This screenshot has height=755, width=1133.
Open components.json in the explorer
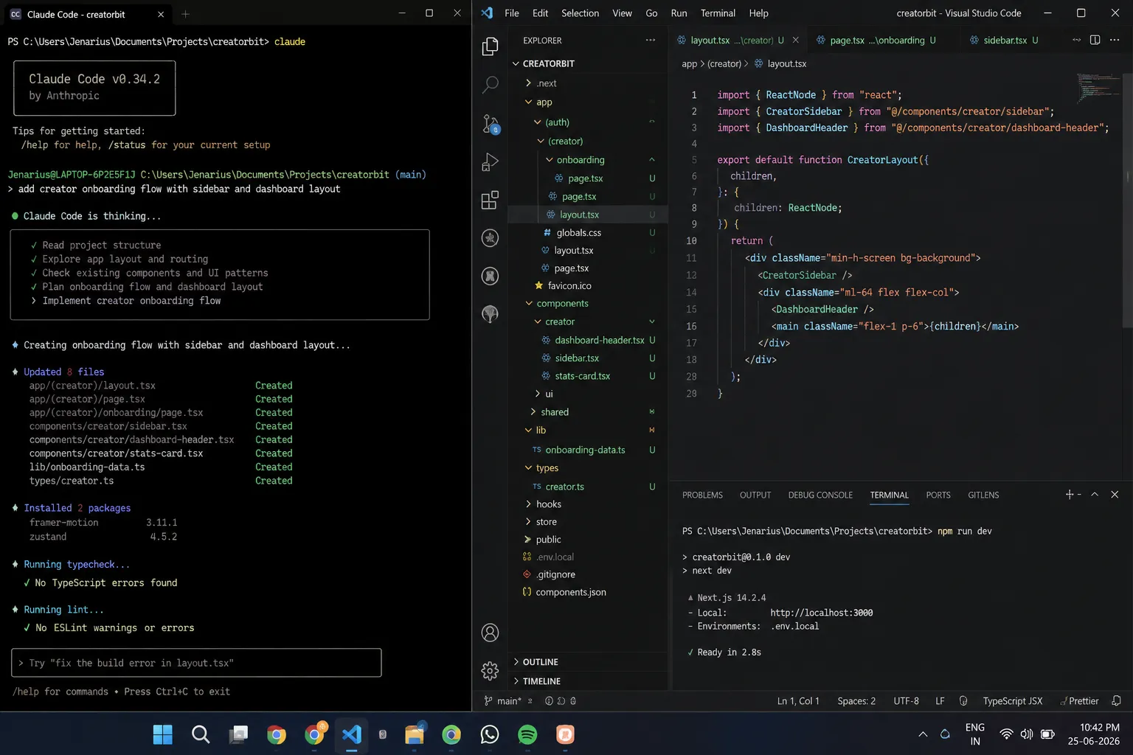coord(570,592)
